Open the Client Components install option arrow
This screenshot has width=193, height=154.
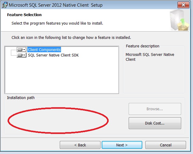click(x=24, y=50)
